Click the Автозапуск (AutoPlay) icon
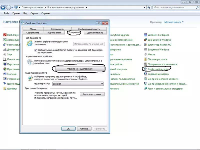Screen dimensions: 200x150 [5, 40]
